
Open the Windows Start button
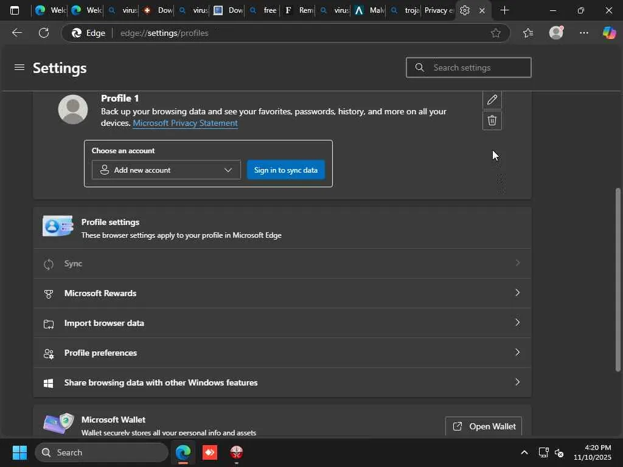click(x=19, y=452)
